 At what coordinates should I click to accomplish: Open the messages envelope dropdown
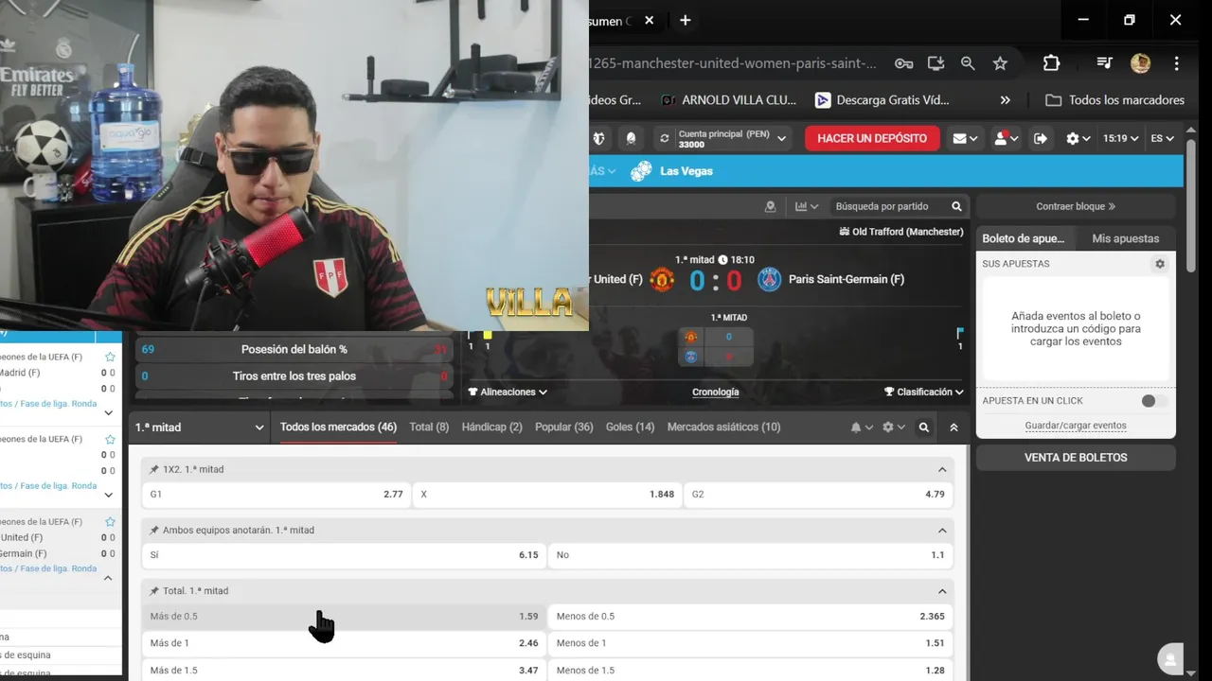pyautogui.click(x=965, y=138)
